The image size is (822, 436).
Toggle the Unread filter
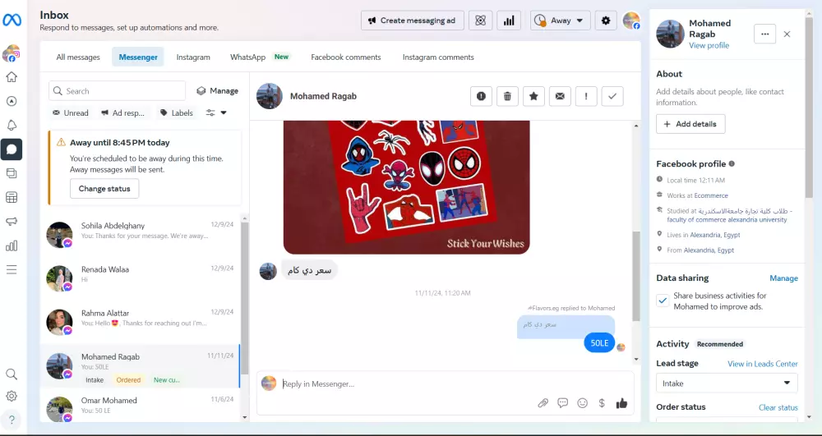click(x=71, y=112)
